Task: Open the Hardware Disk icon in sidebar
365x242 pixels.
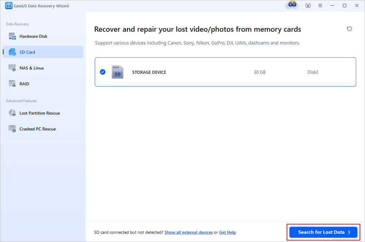Action: (x=12, y=36)
